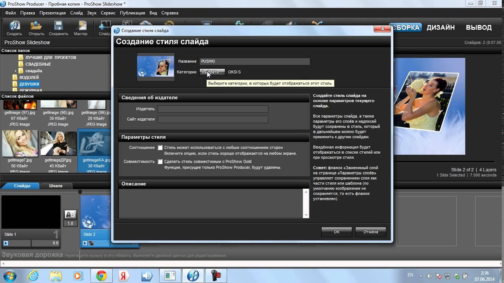Click the Slide 1 duration 0.0 value
The width and height of the screenshot is (504, 283).
click(x=45, y=243)
